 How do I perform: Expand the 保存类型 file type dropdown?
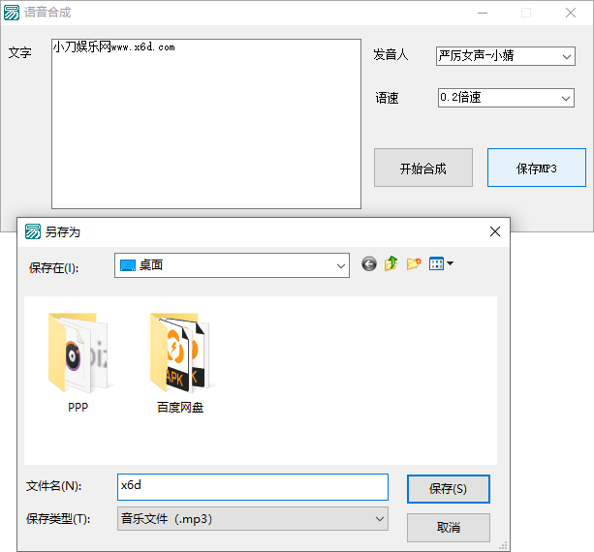pyautogui.click(x=252, y=519)
